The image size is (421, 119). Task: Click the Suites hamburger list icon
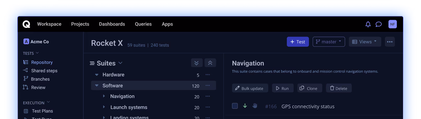tap(92, 63)
